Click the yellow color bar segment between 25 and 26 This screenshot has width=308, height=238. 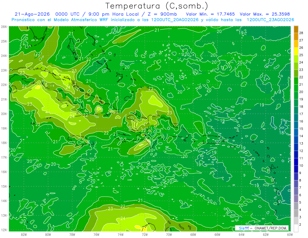pos(296,51)
